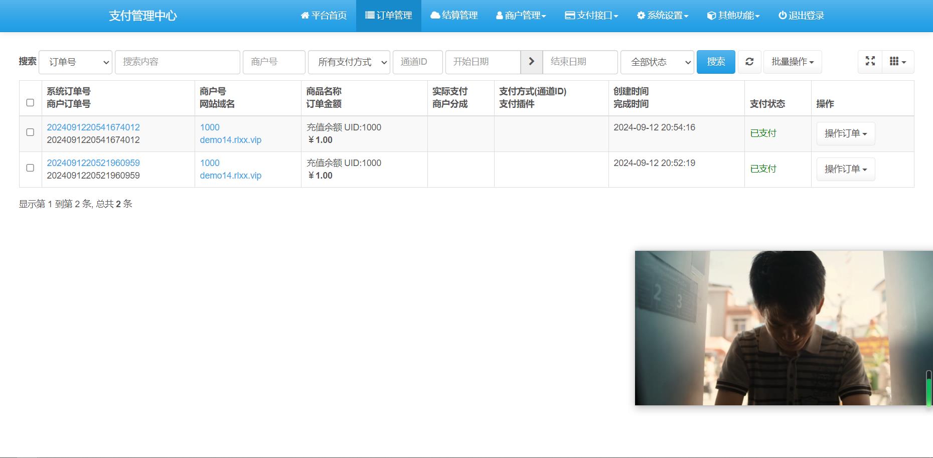933x458 pixels.
Task: Open the 全部状态 status dropdown
Action: coord(657,62)
